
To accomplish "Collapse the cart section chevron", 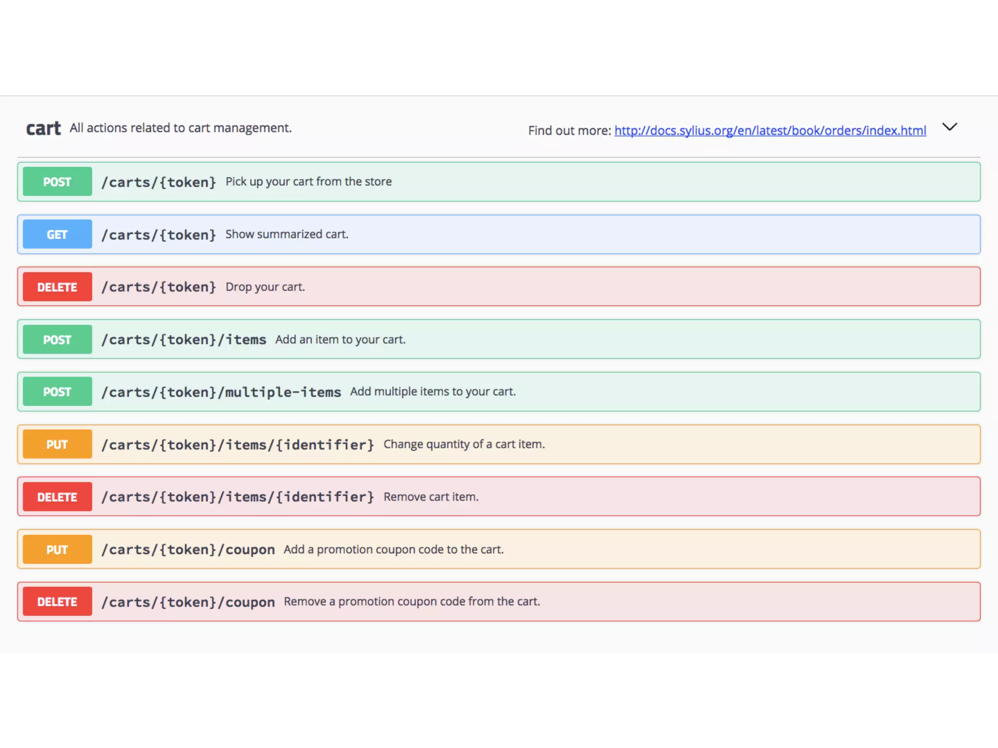I will [x=949, y=127].
